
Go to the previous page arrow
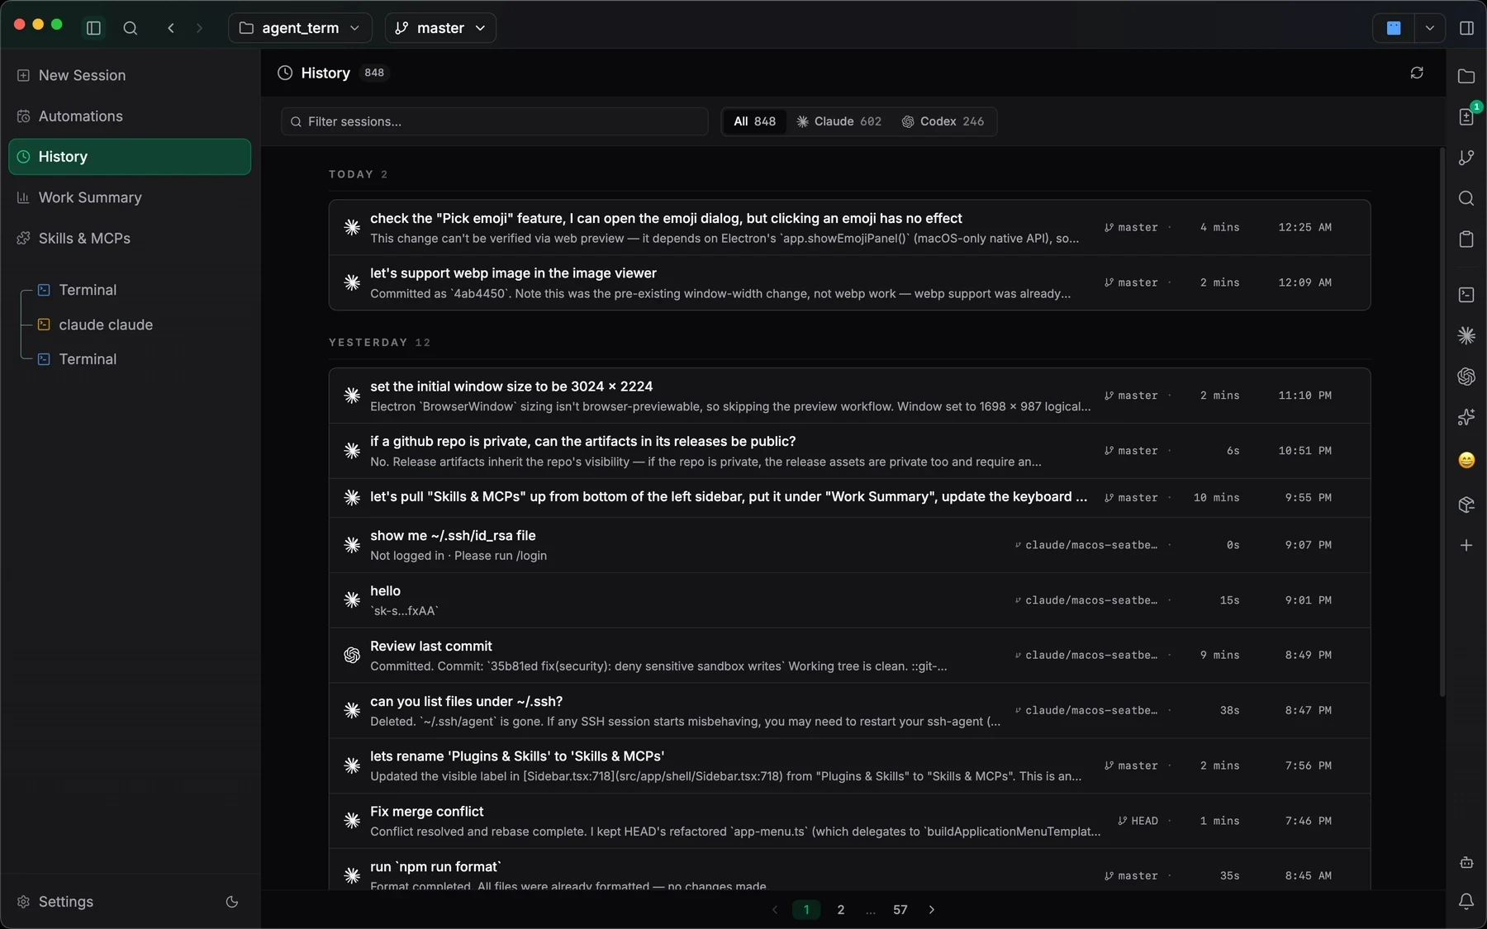pyautogui.click(x=775, y=910)
